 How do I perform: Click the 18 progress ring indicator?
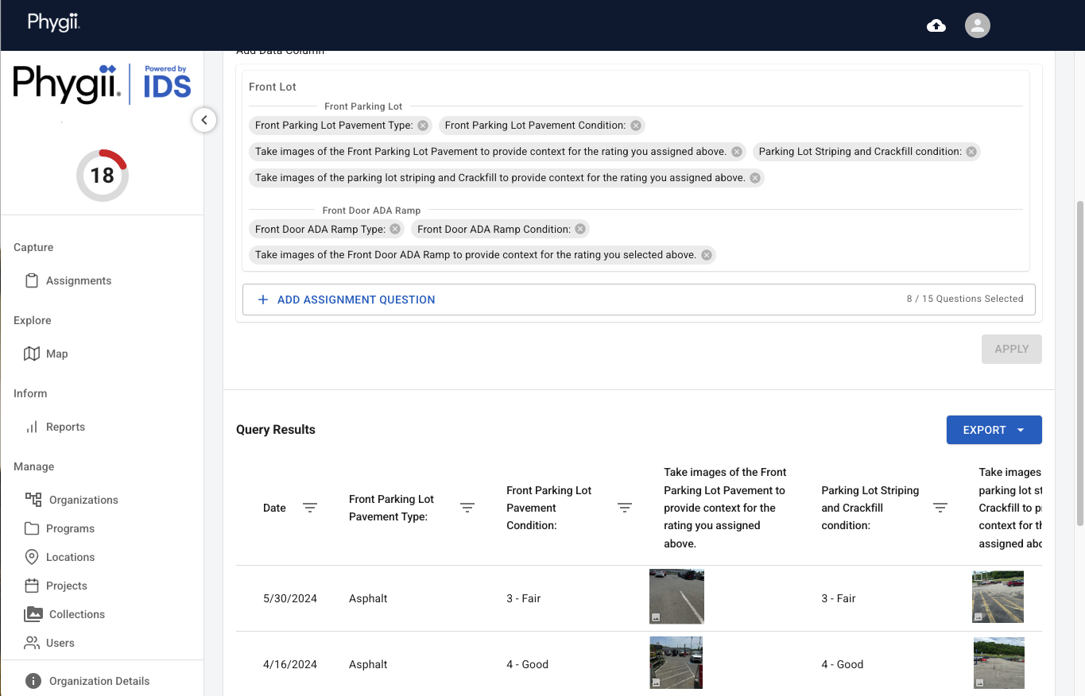point(103,175)
